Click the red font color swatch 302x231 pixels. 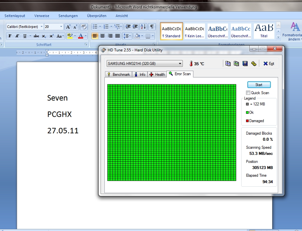click(x=81, y=36)
